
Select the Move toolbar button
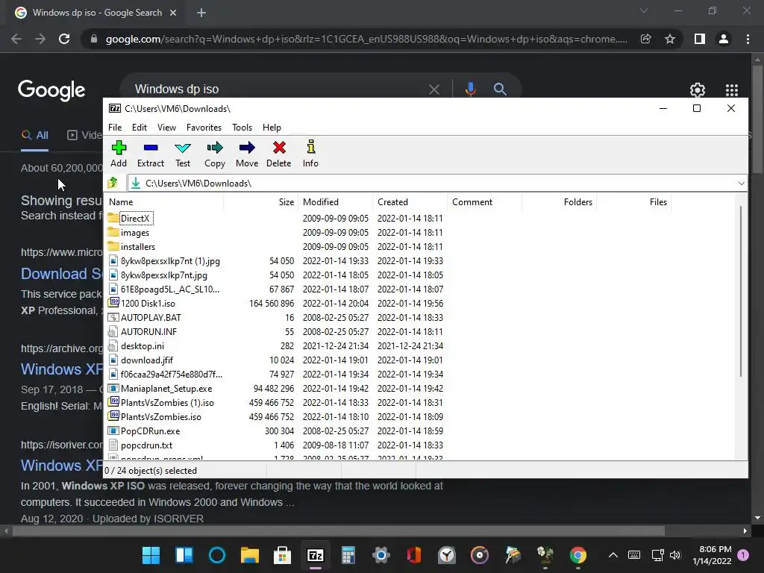(x=247, y=154)
